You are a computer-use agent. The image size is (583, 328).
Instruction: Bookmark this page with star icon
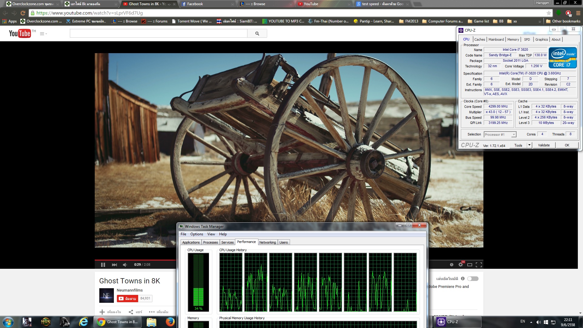coord(549,13)
